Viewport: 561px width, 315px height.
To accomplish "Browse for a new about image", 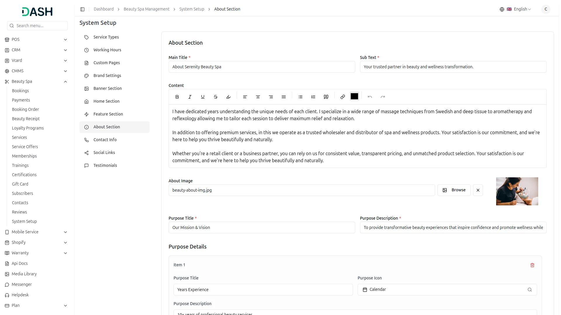I will click(x=454, y=190).
